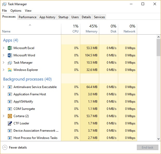Image resolution: width=161 pixels, height=154 pixels.
Task: Open the Options menu
Action: pyautogui.click(x=16, y=11)
